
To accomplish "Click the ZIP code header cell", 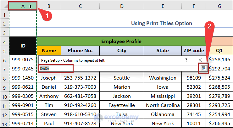I will [x=194, y=50].
